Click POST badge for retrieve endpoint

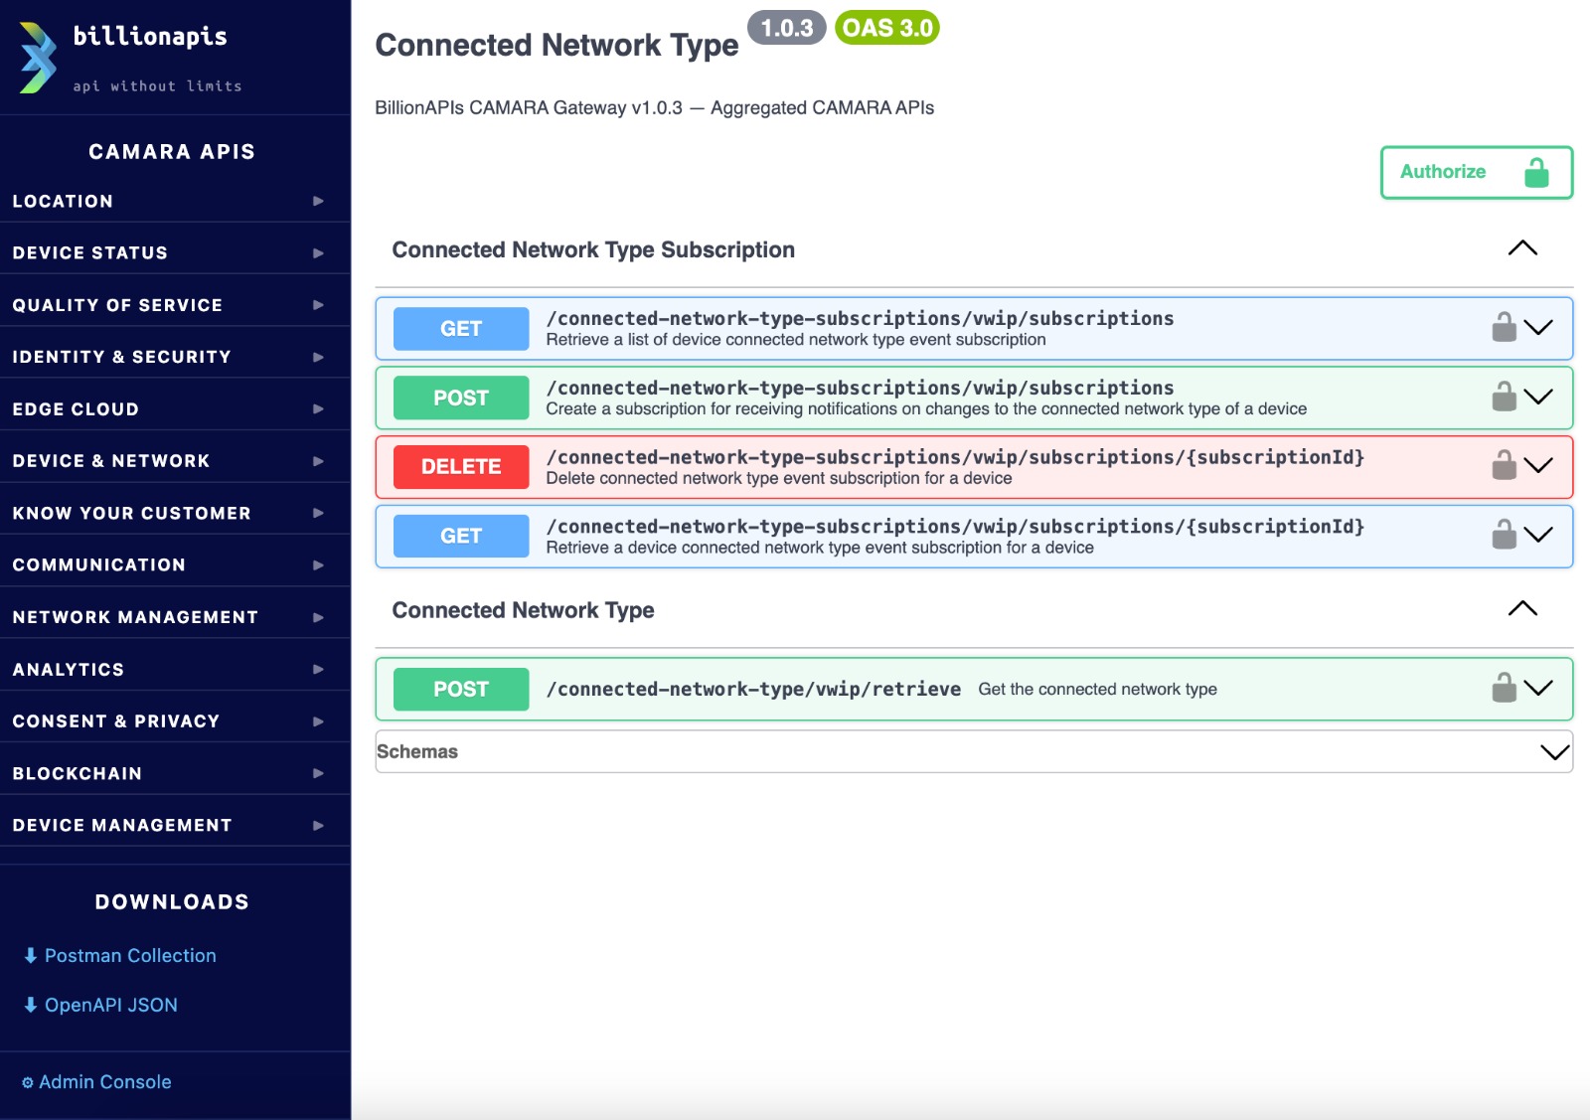(x=461, y=689)
